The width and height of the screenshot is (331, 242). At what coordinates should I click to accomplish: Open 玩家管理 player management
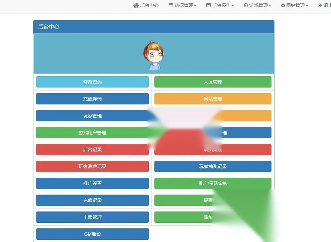click(x=92, y=116)
